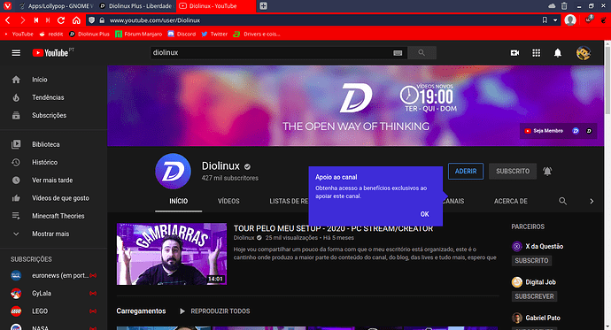Open the account avatar menu

pos(584,53)
